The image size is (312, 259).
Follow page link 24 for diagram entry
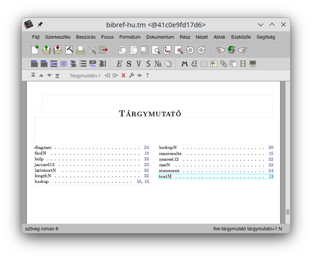point(146,148)
